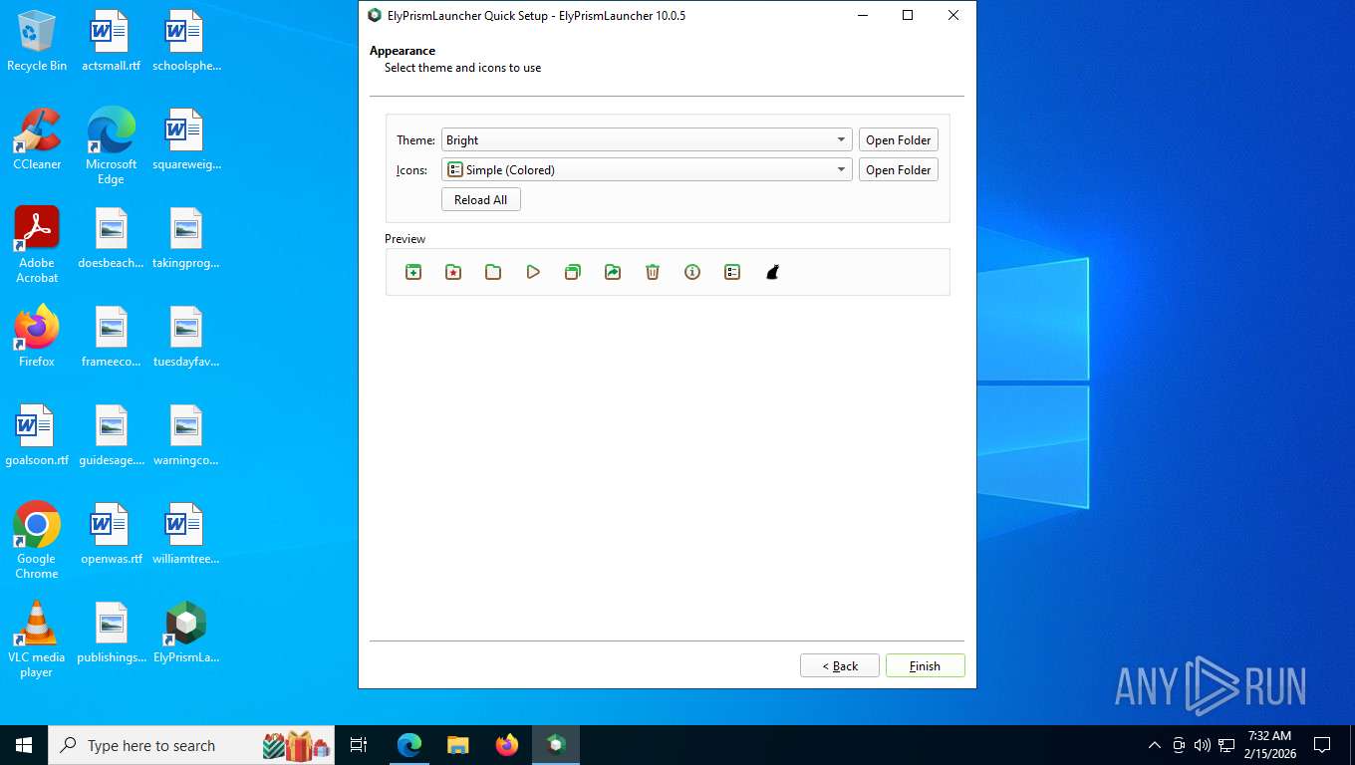The height and width of the screenshot is (765, 1355).
Task: Select the ElyPrismLauncher desktop shortcut
Action: (x=186, y=633)
